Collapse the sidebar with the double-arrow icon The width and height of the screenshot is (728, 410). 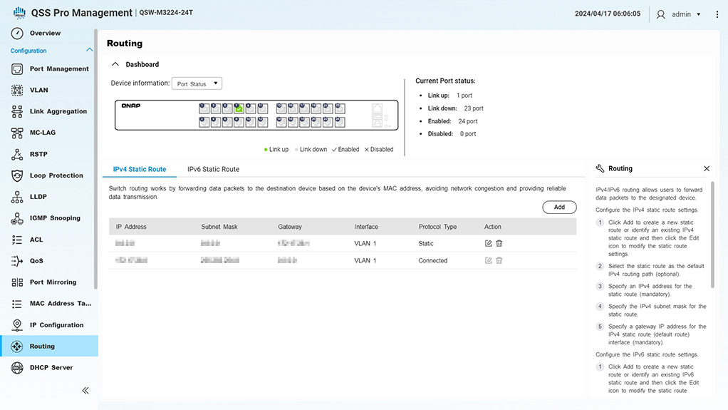[x=85, y=390]
